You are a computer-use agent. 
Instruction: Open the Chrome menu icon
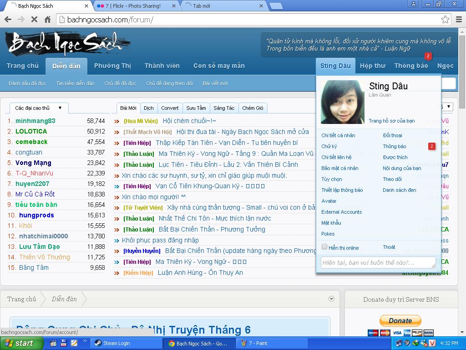pos(459,20)
